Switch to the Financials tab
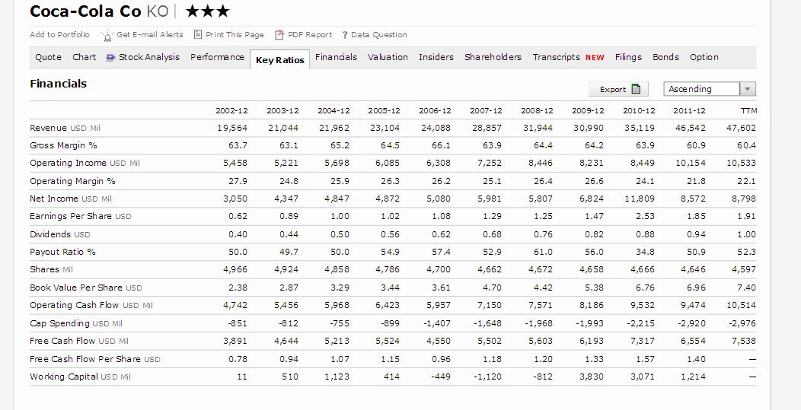 coord(336,57)
